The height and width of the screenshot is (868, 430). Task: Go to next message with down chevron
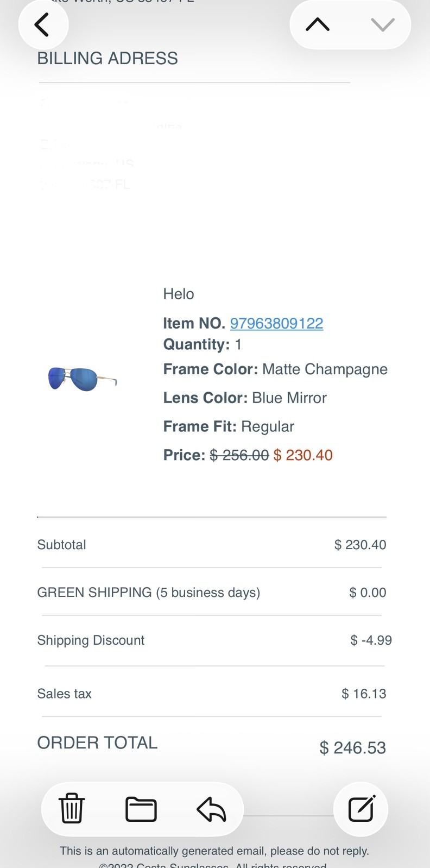tap(382, 25)
